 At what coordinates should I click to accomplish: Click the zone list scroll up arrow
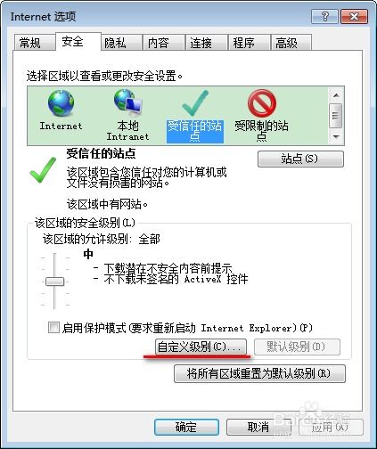[336, 95]
